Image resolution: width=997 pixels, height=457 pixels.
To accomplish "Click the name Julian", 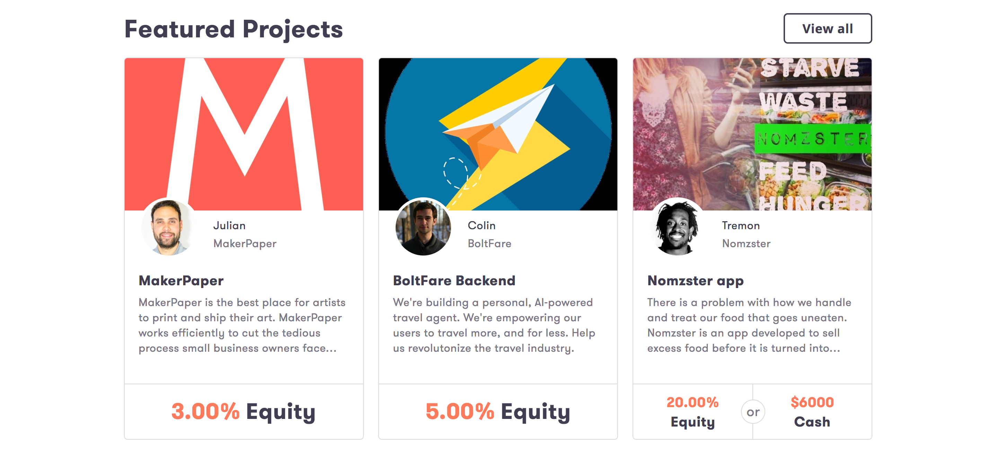I will (230, 226).
